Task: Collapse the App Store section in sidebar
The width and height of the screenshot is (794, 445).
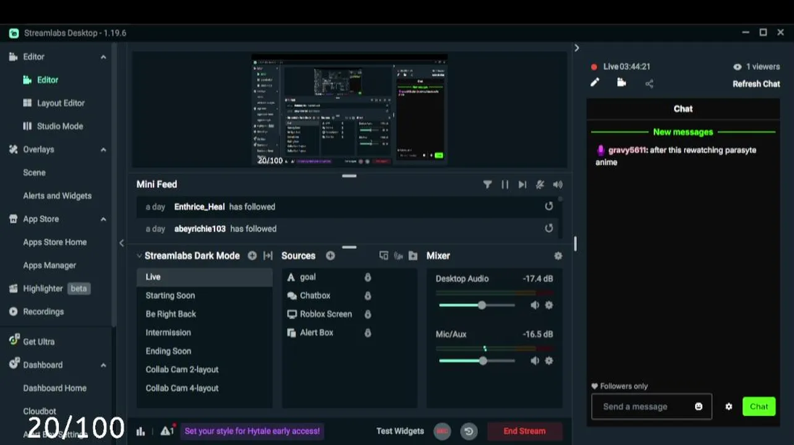Action: coord(103,219)
